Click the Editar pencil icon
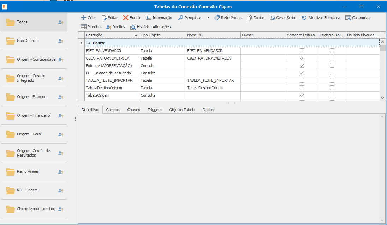387x225 pixels. pyautogui.click(x=104, y=18)
